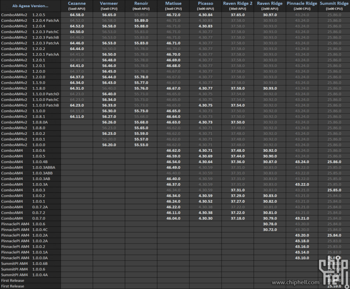The image size is (350, 289).
Task: Select Pinnacle Ridge cell 43.22.0 in 1.0.0.3A row
Action: pyautogui.click(x=302, y=185)
